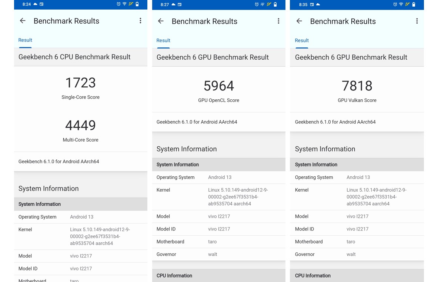
Task: Tap Wi-Fi icon in 8:24 status bar
Action: [x=124, y=4]
